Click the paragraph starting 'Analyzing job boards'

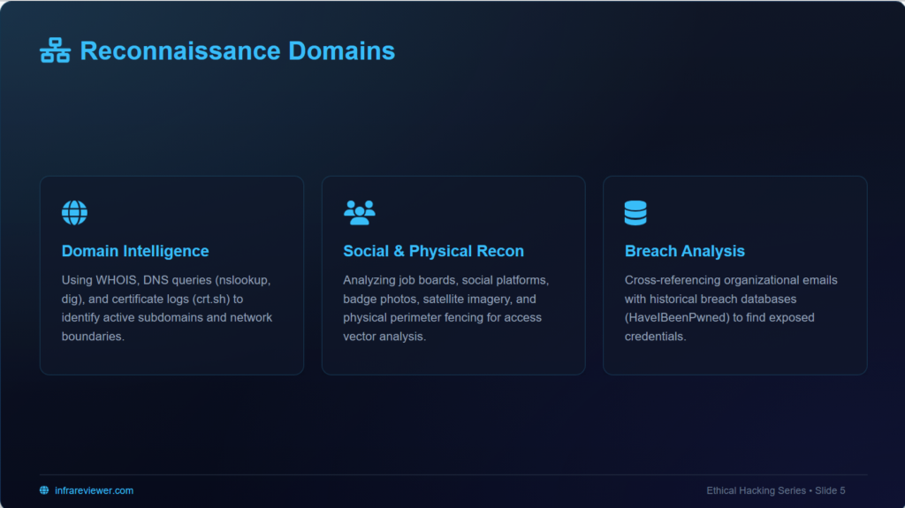tap(446, 308)
